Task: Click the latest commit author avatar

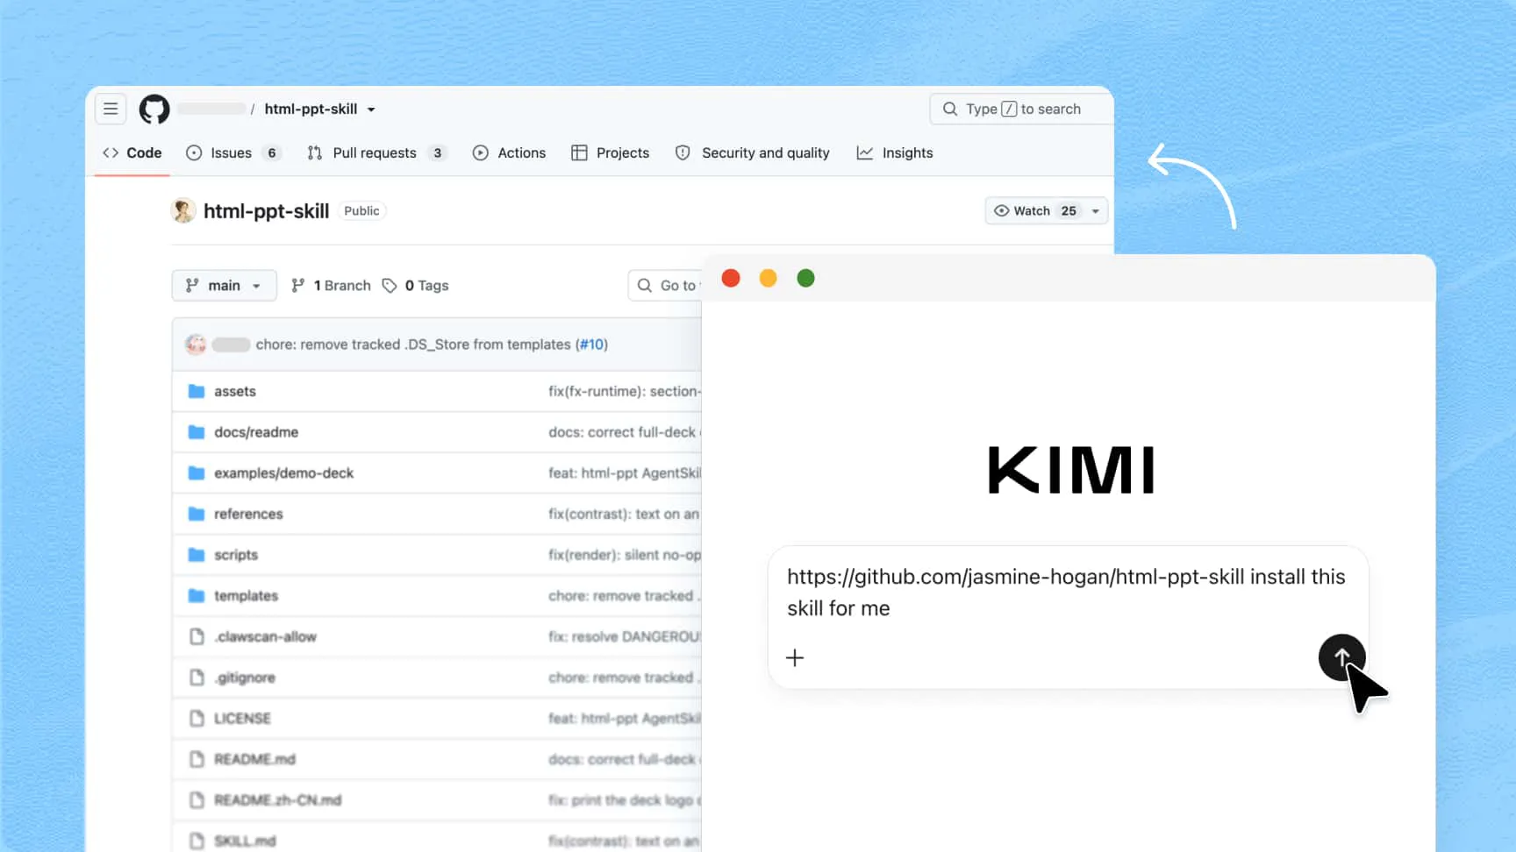Action: coord(196,344)
